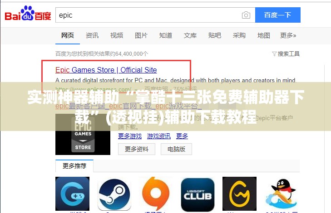This screenshot has height=213, width=331.
Task: Click the Origin app icon
Action: tap(156, 194)
